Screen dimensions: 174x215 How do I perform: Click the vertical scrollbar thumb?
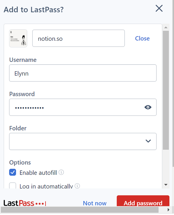166,90
